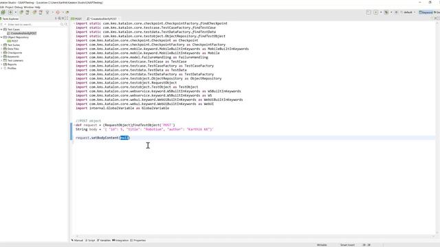Collapse the Test Cases folder

(x=1, y=30)
